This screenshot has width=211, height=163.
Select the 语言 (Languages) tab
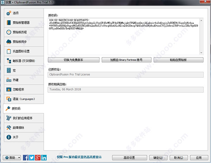[24, 99]
